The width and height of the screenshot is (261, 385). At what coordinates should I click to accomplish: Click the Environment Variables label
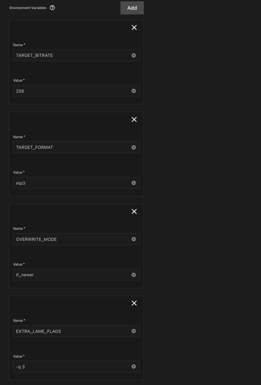(28, 7)
